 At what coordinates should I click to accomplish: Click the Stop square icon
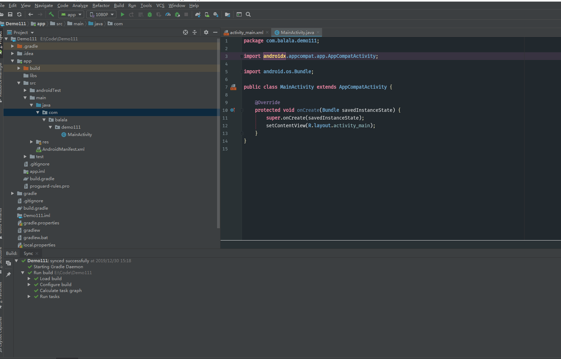click(x=186, y=14)
